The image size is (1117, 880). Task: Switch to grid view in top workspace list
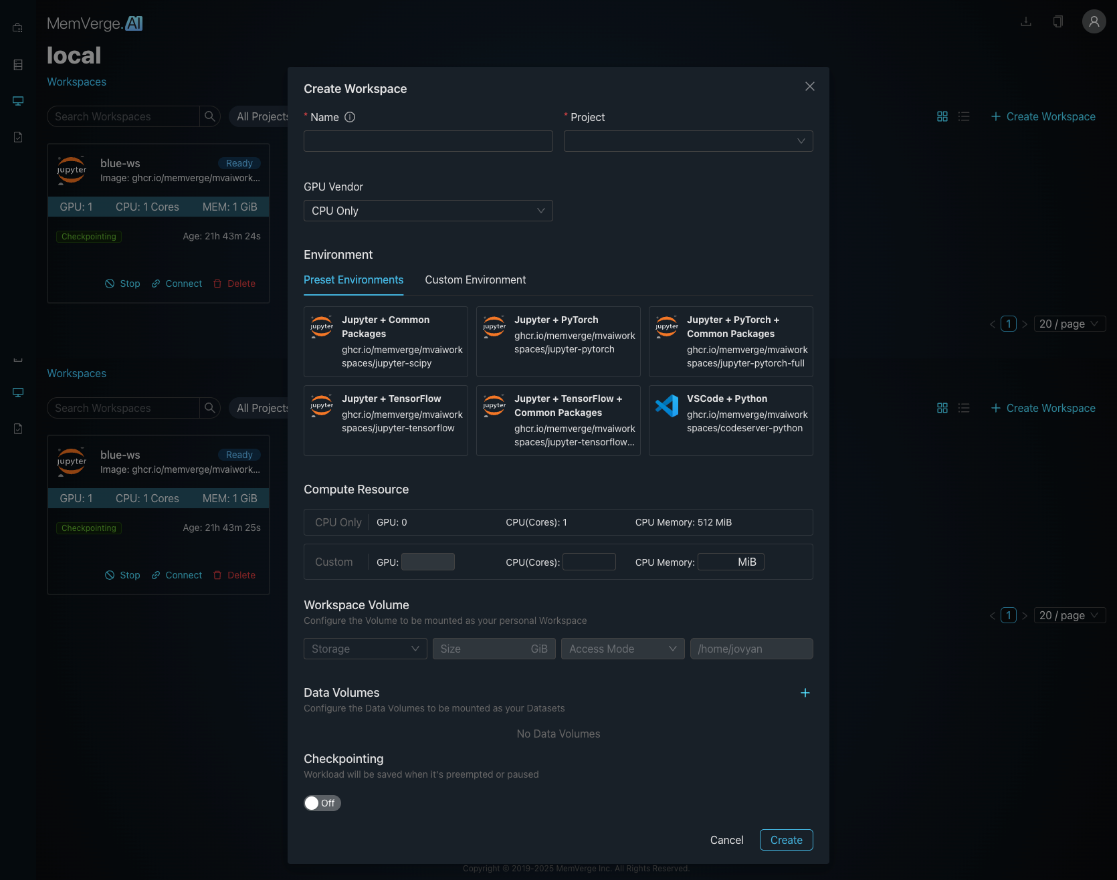942,116
